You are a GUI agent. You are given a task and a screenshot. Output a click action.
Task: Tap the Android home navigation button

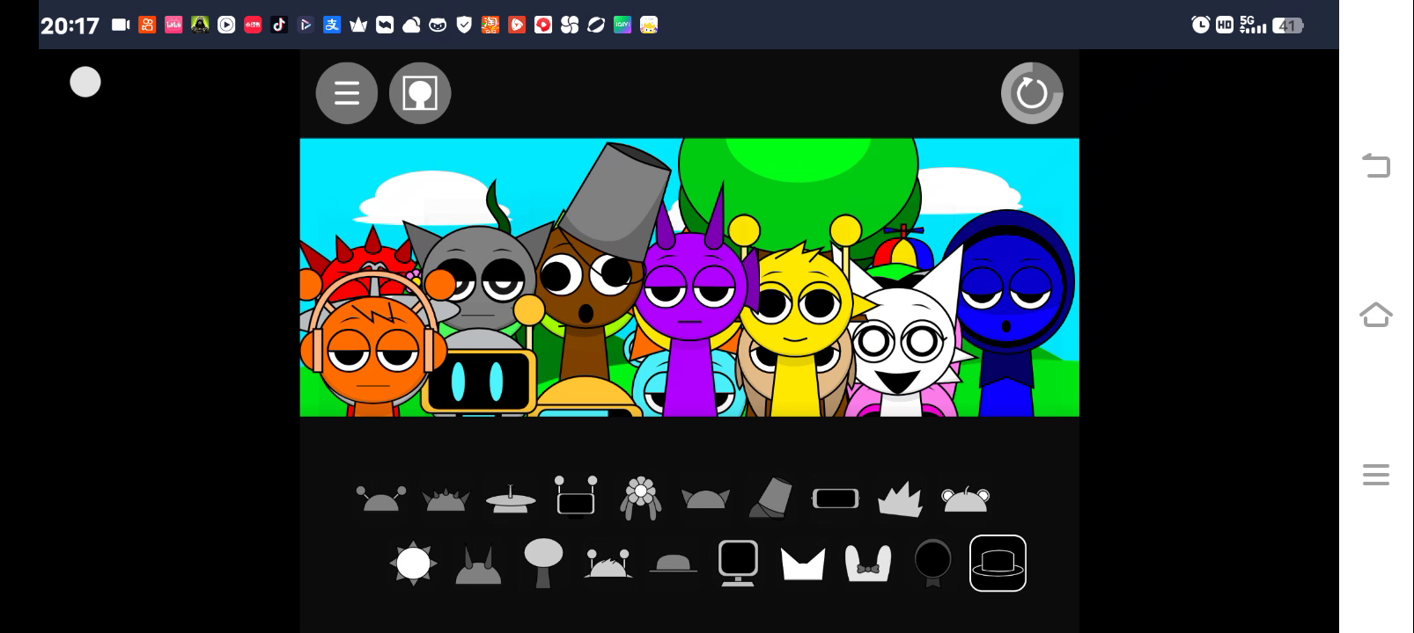pyautogui.click(x=1375, y=315)
